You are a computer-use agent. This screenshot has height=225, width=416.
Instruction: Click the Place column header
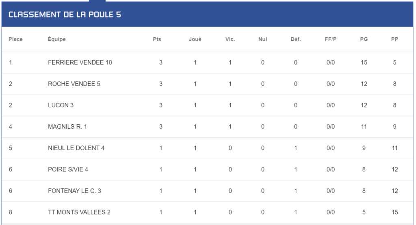pyautogui.click(x=15, y=39)
